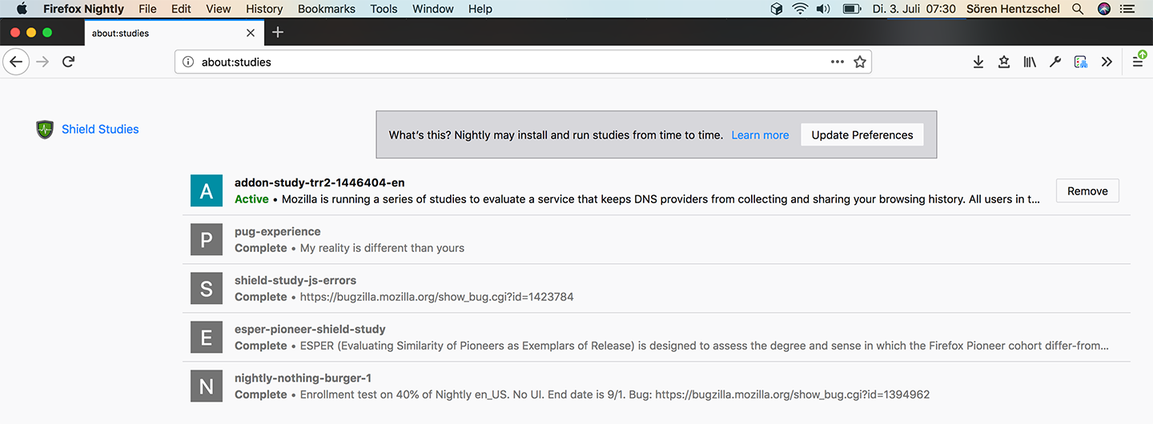This screenshot has width=1153, height=424.
Task: Bookmark this page with the star icon
Action: pyautogui.click(x=860, y=62)
